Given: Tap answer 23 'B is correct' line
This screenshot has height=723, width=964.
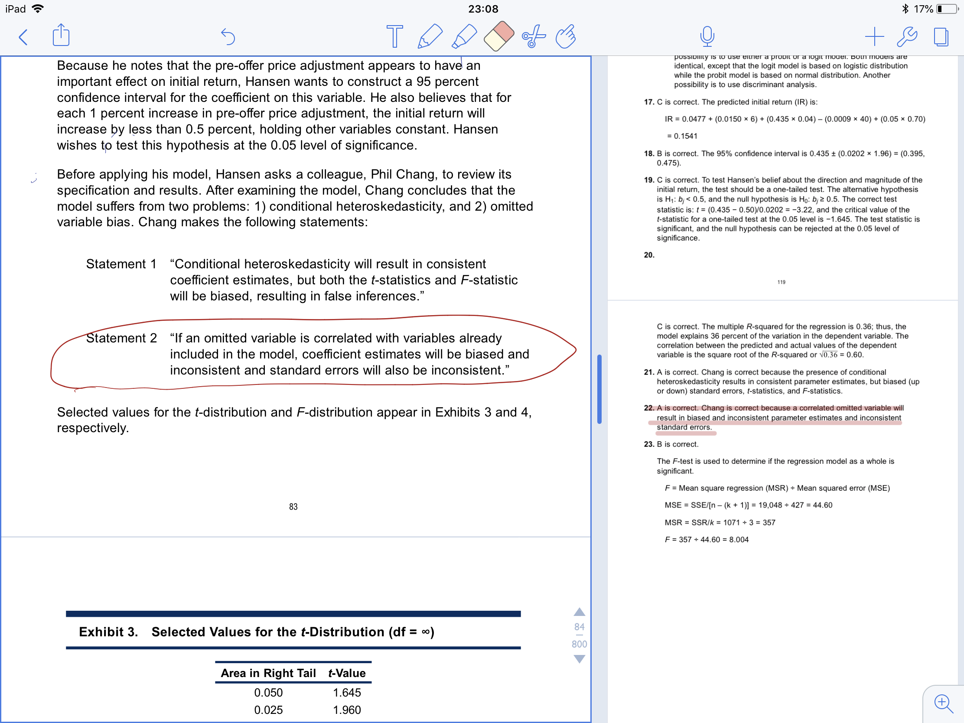Looking at the screenshot, I should click(677, 444).
